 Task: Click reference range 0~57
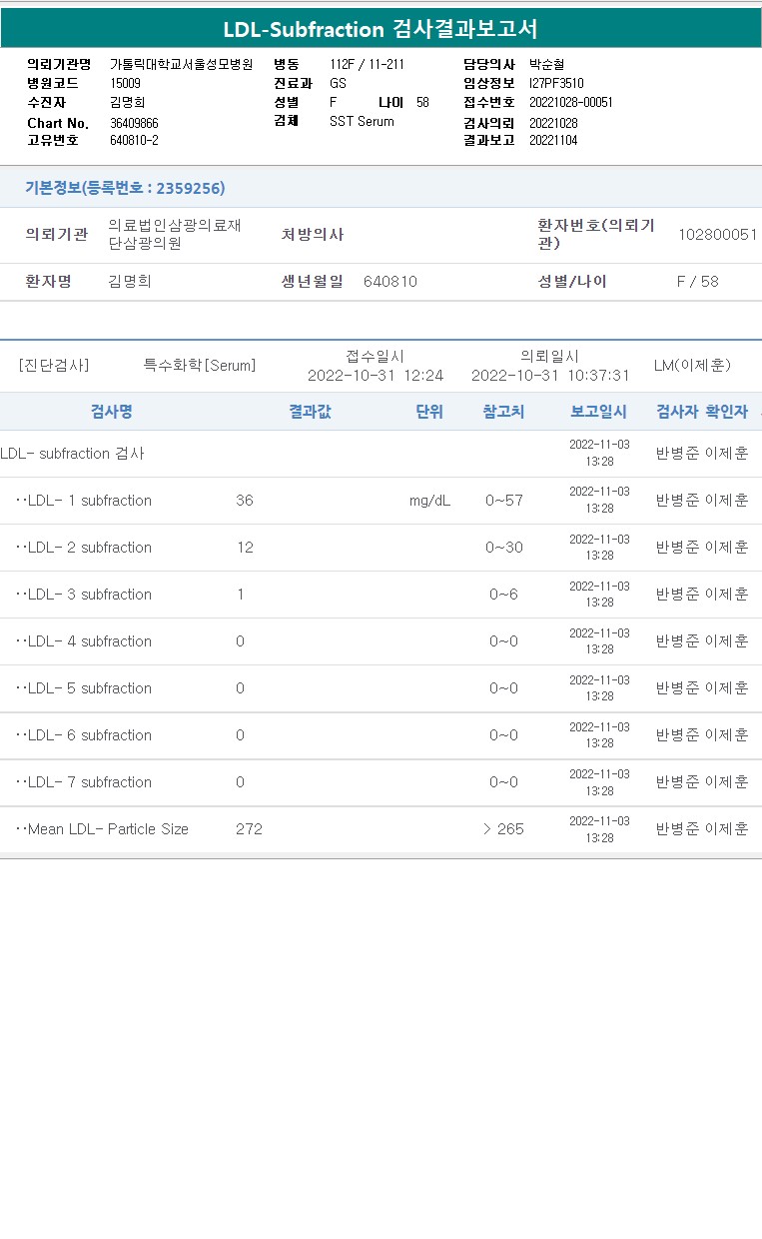tap(504, 501)
